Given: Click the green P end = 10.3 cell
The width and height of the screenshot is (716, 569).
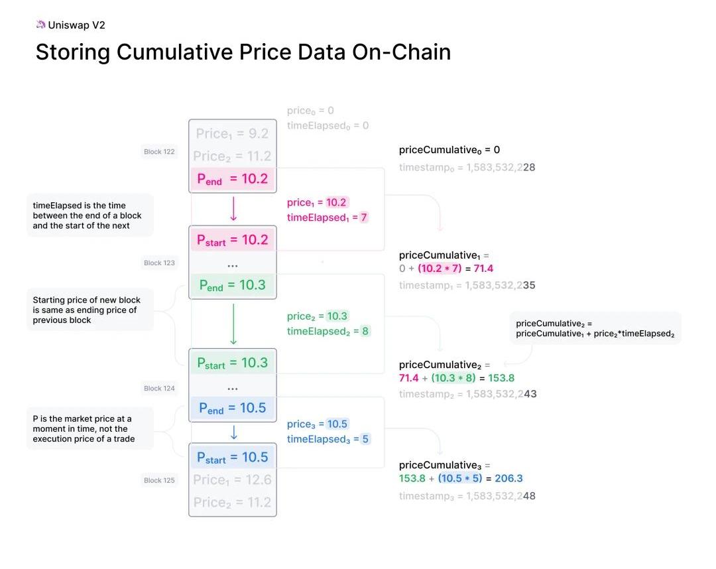Looking at the screenshot, I should tap(233, 285).
